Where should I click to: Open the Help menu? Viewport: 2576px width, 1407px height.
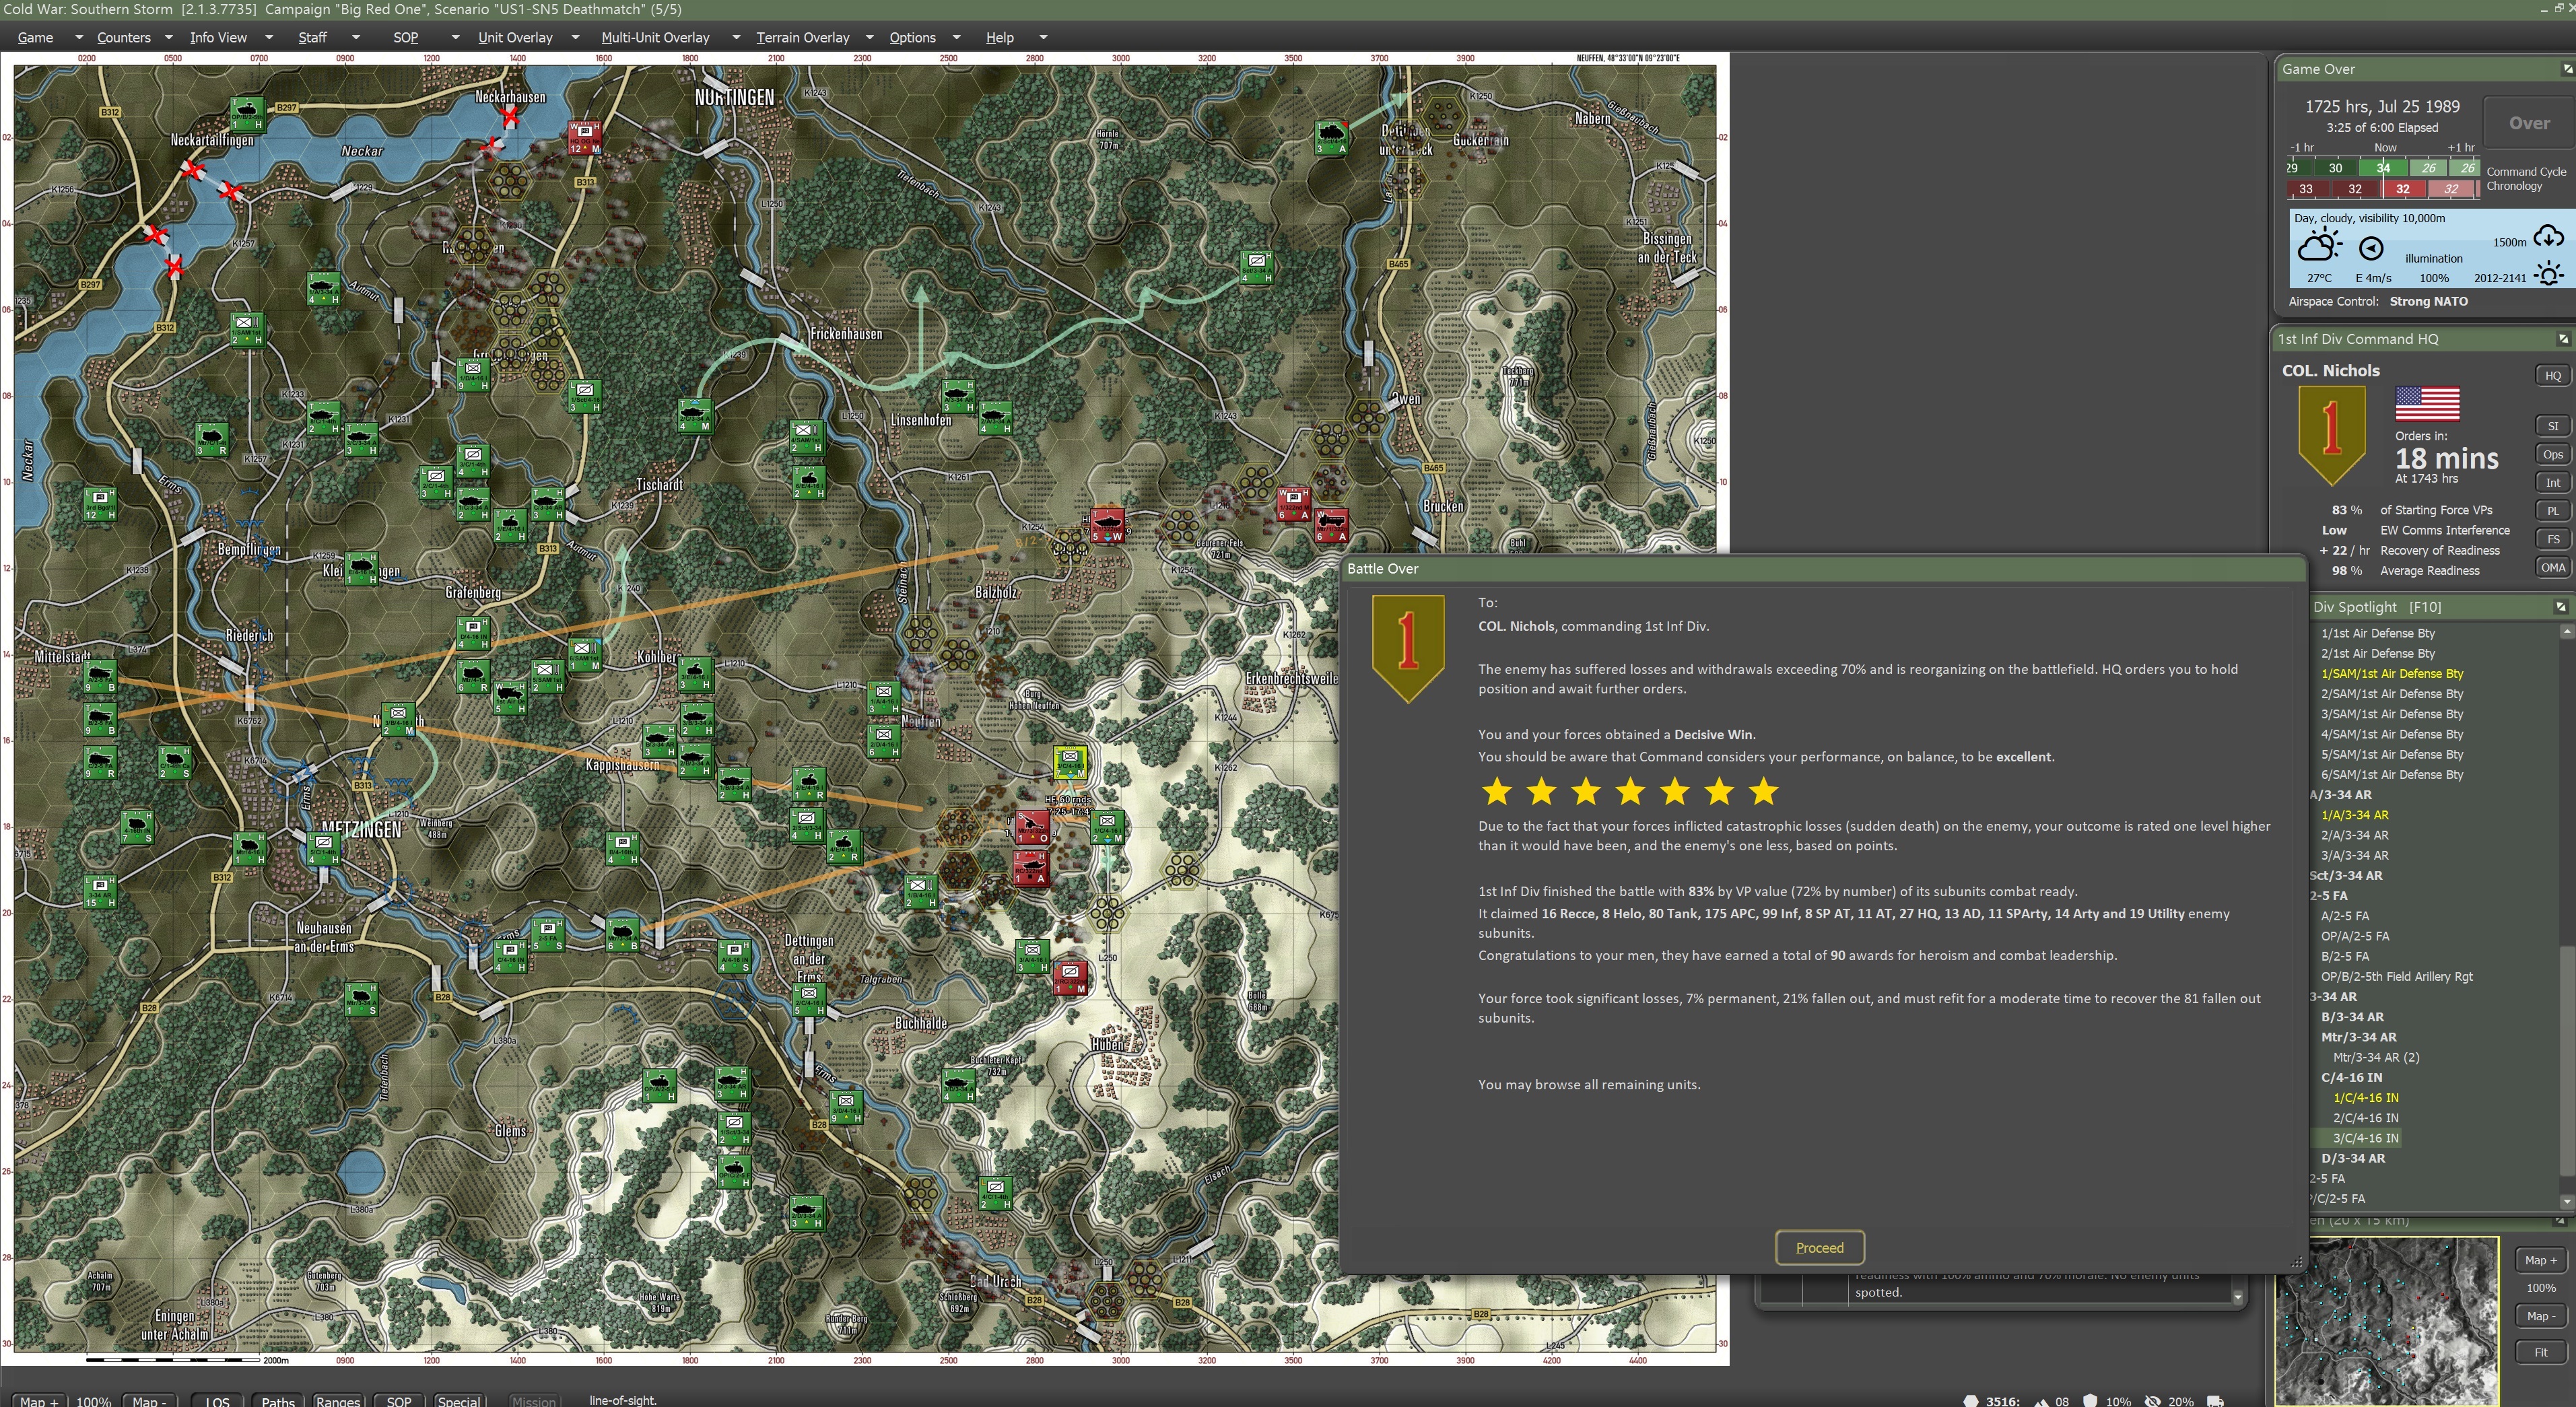click(x=999, y=37)
